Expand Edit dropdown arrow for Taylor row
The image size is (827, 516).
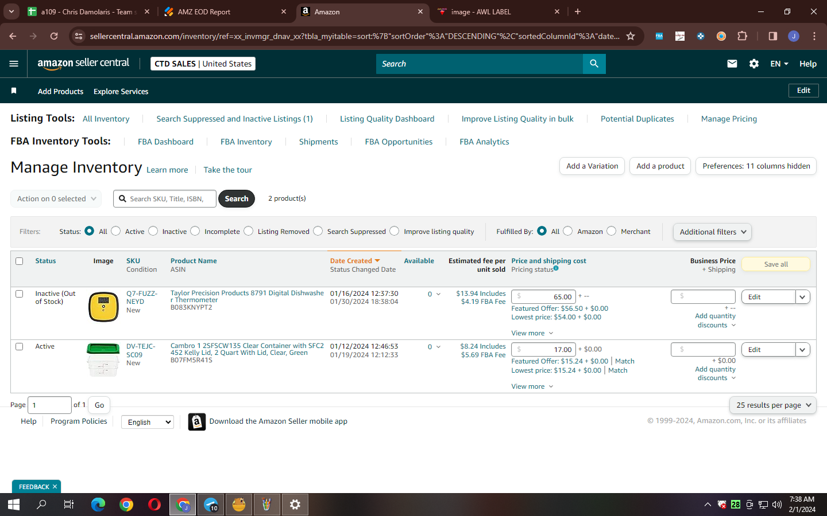click(802, 297)
